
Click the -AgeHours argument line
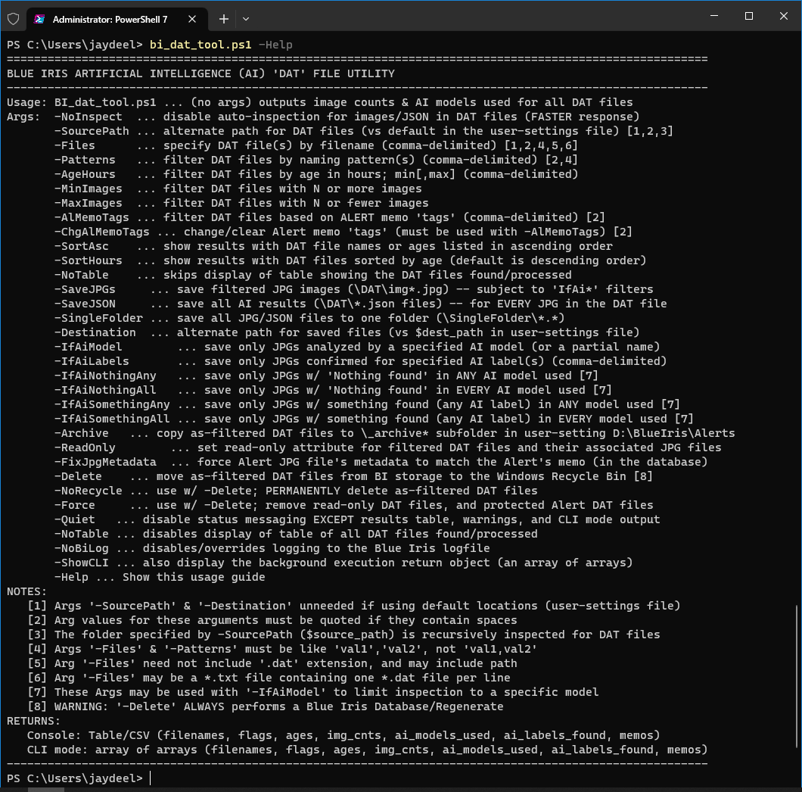316,173
